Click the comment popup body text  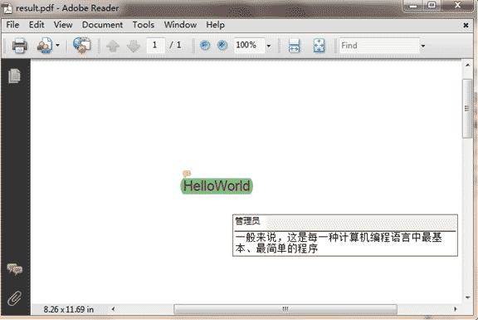tap(339, 243)
